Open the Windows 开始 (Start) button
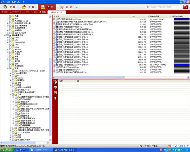 click(x=7, y=150)
